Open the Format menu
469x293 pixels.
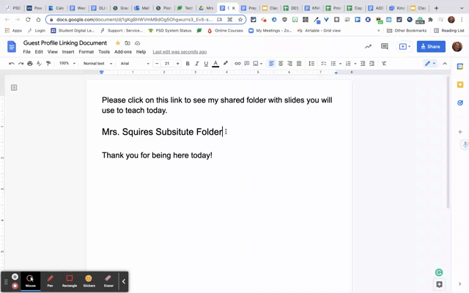pos(86,52)
